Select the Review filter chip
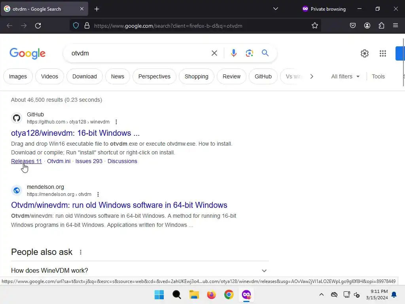Viewport: 405px width, 304px height. coord(231,76)
